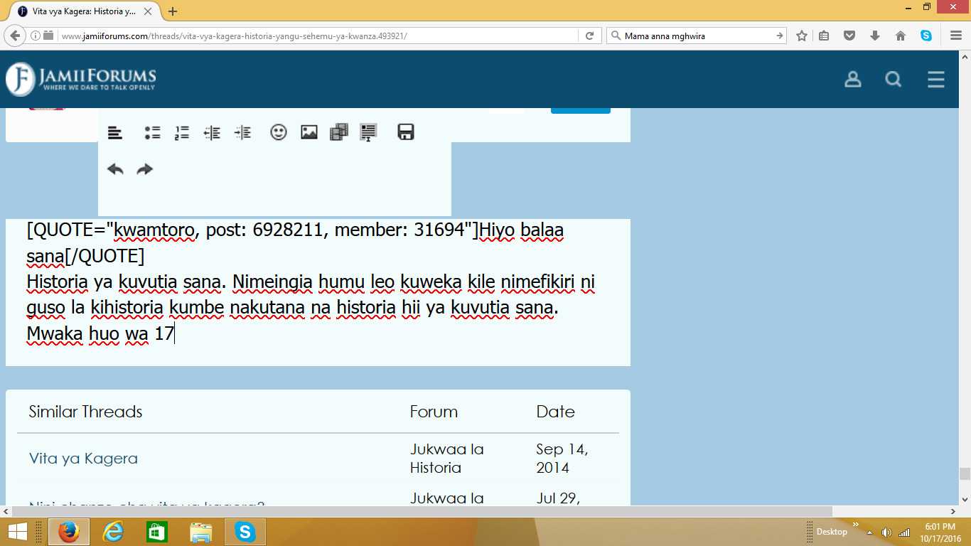Show hidden system tray icons

(869, 532)
